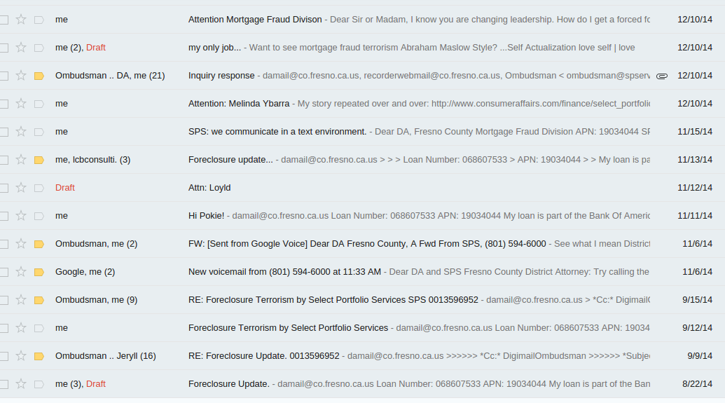Tick checkbox for Foreclosure Terrorism 9/12/14 email
725x403 pixels.
(4, 328)
